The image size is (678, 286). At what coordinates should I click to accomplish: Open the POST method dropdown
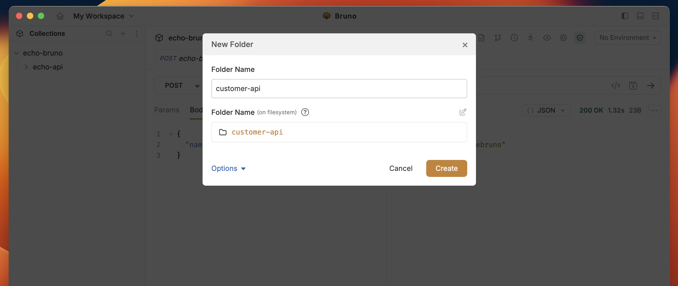coord(182,85)
